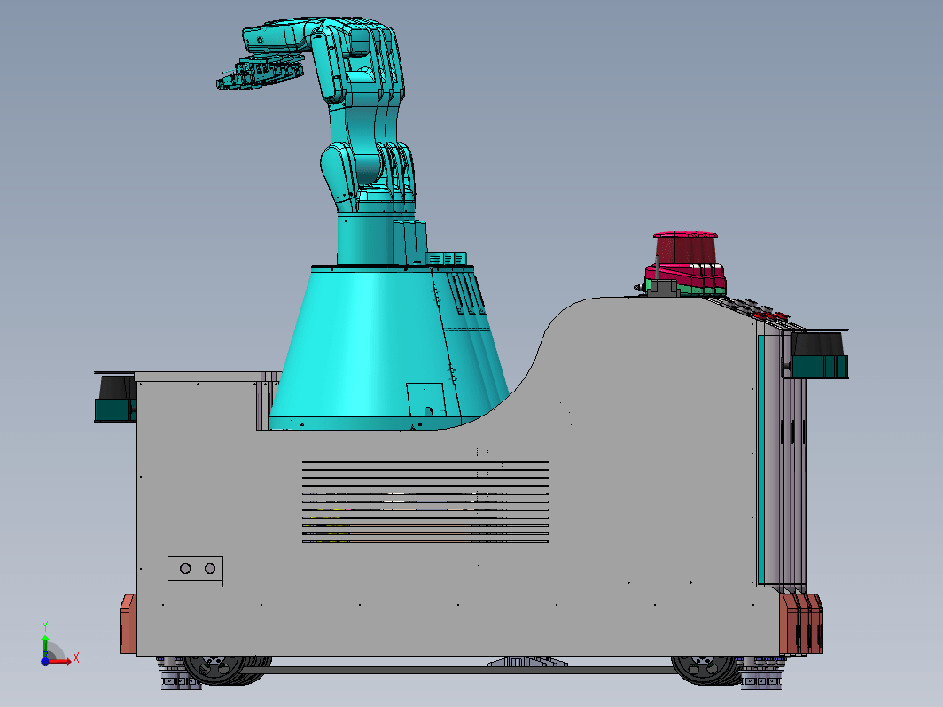This screenshot has height=707, width=943.
Task: Select the red laser scanner dome
Action: click(x=685, y=248)
